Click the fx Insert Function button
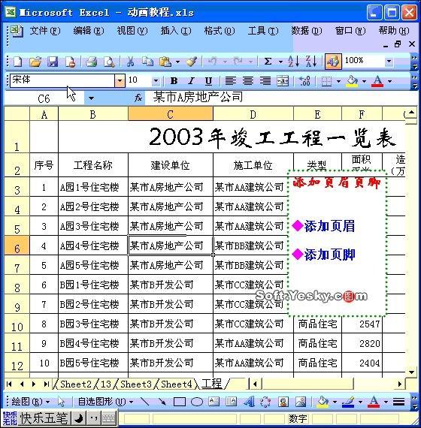Screen dimensions: 421x428 pyautogui.click(x=138, y=98)
